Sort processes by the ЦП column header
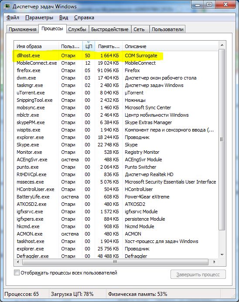This screenshot has width=239, height=302. pos(89,46)
